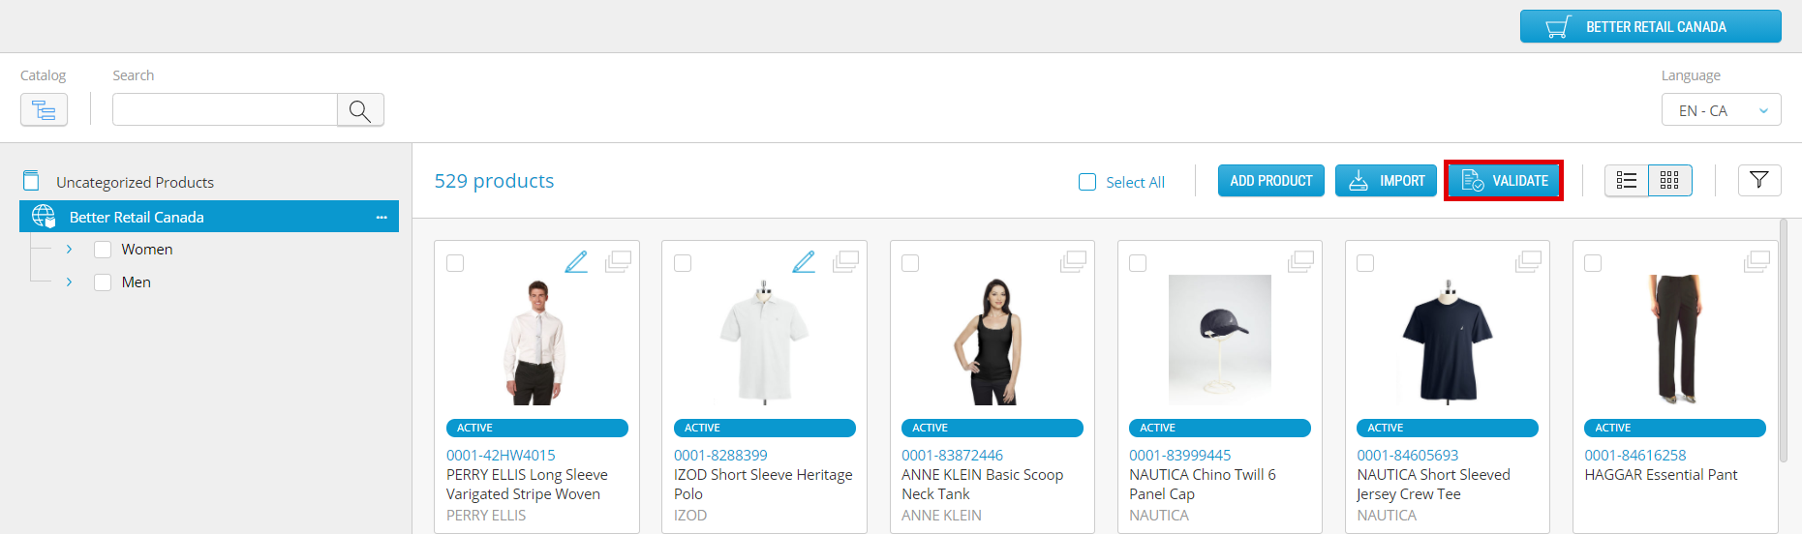Select Uncategorized Products in the sidebar
The image size is (1802, 534).
pos(135,182)
